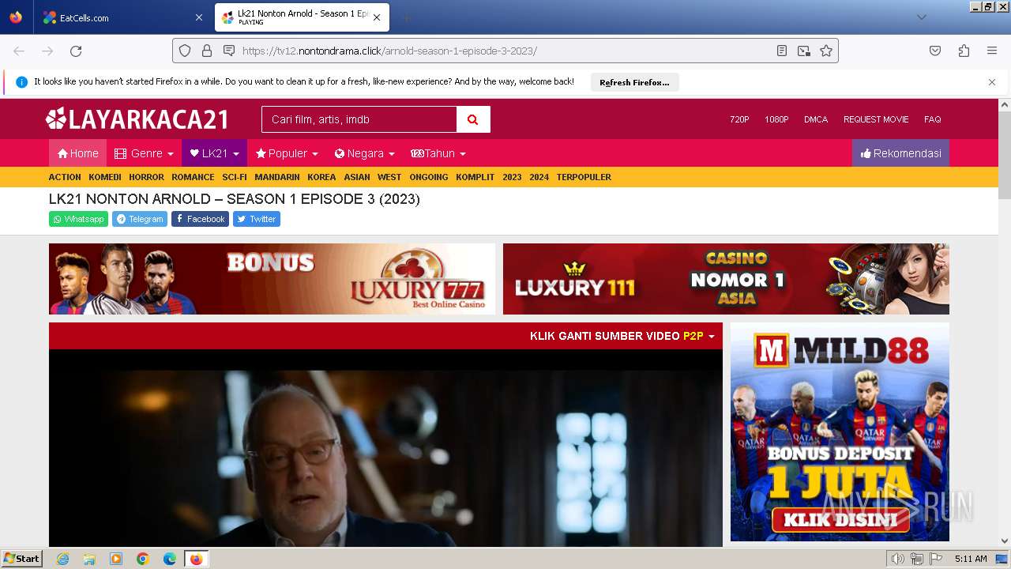1011x569 pixels.
Task: Open tracking protection shield icon
Action: coord(185,51)
